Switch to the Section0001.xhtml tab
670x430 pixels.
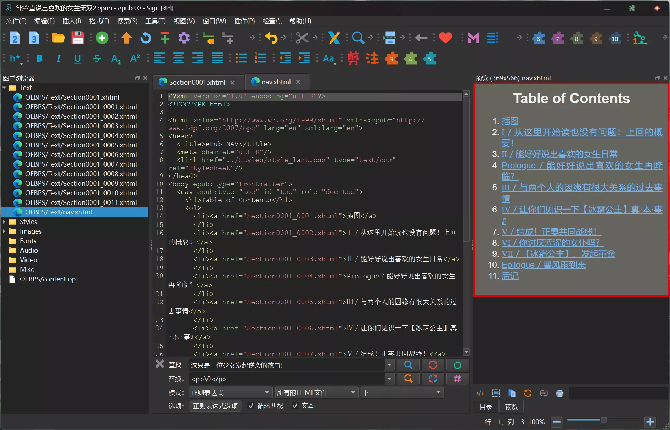click(197, 82)
